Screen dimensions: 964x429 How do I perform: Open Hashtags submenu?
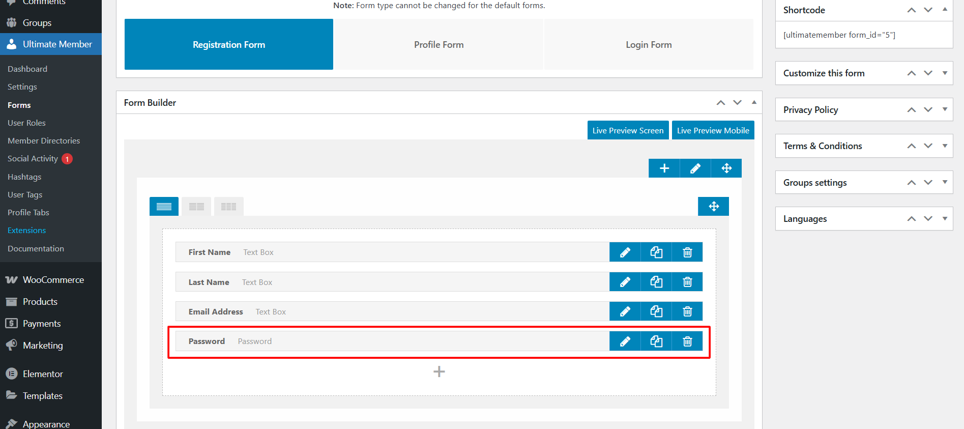[x=24, y=177]
